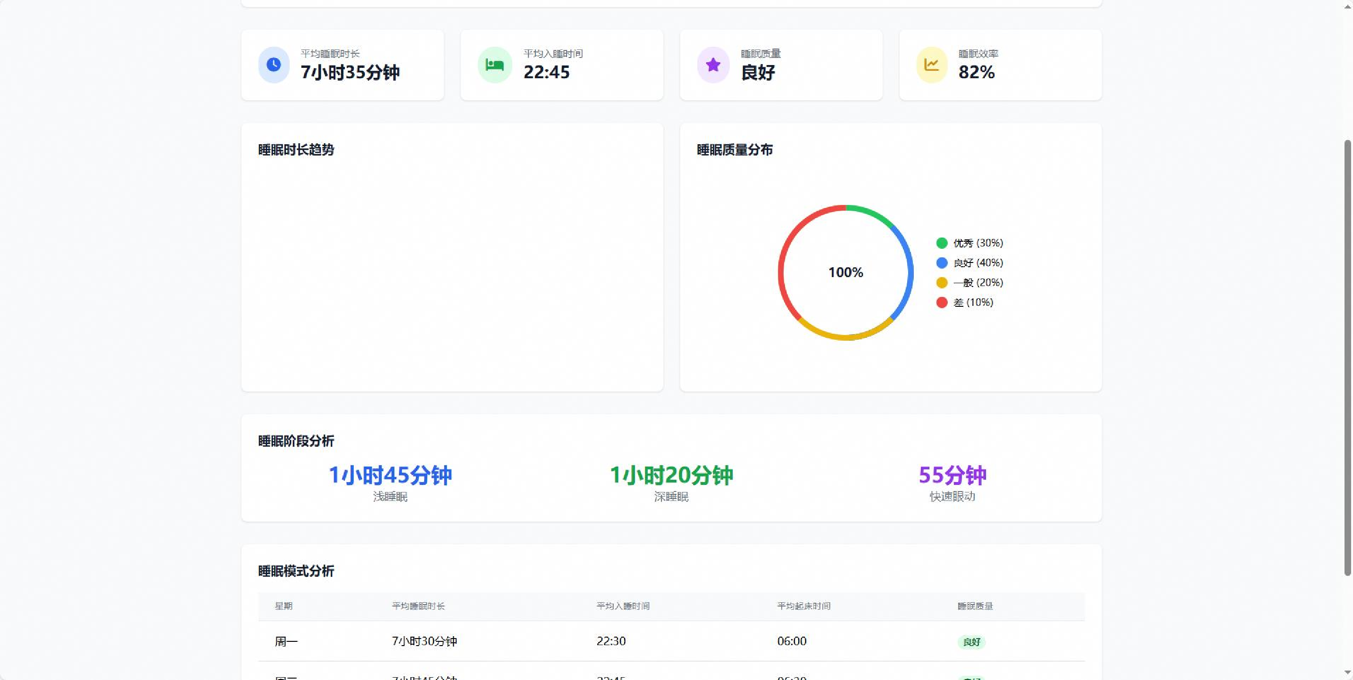Click the vertical page scrollbar thumb
This screenshot has width=1353, height=680.
pos(1347,357)
